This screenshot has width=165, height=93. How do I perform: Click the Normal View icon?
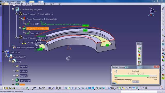(x=86, y=88)
